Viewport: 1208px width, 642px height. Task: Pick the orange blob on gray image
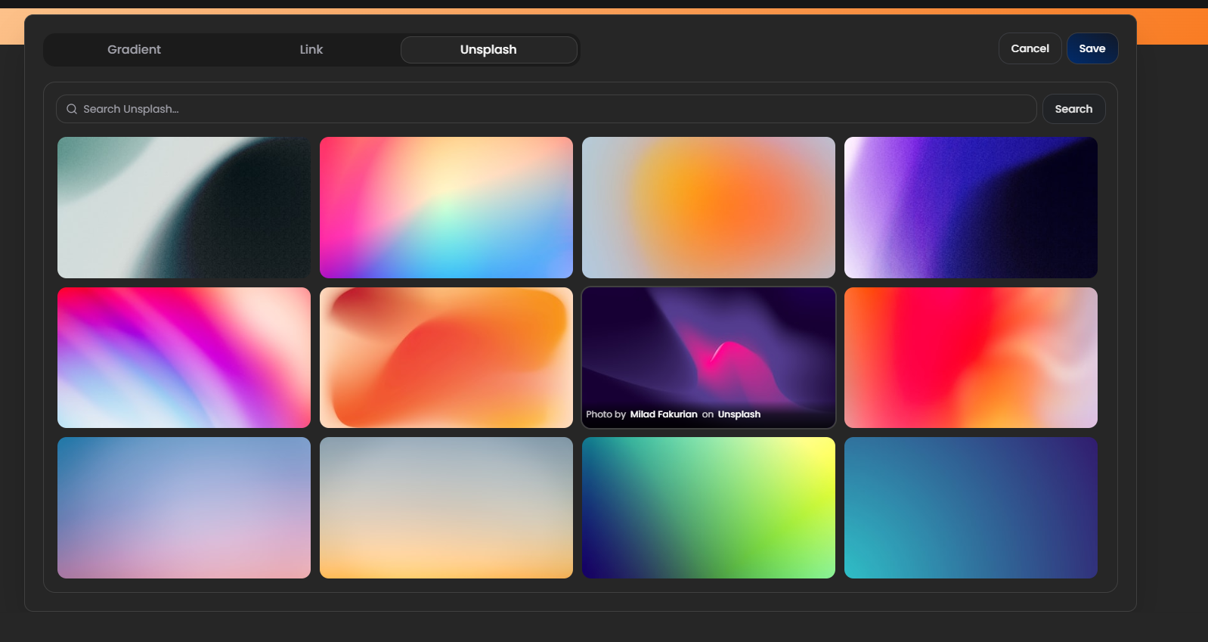click(x=708, y=207)
